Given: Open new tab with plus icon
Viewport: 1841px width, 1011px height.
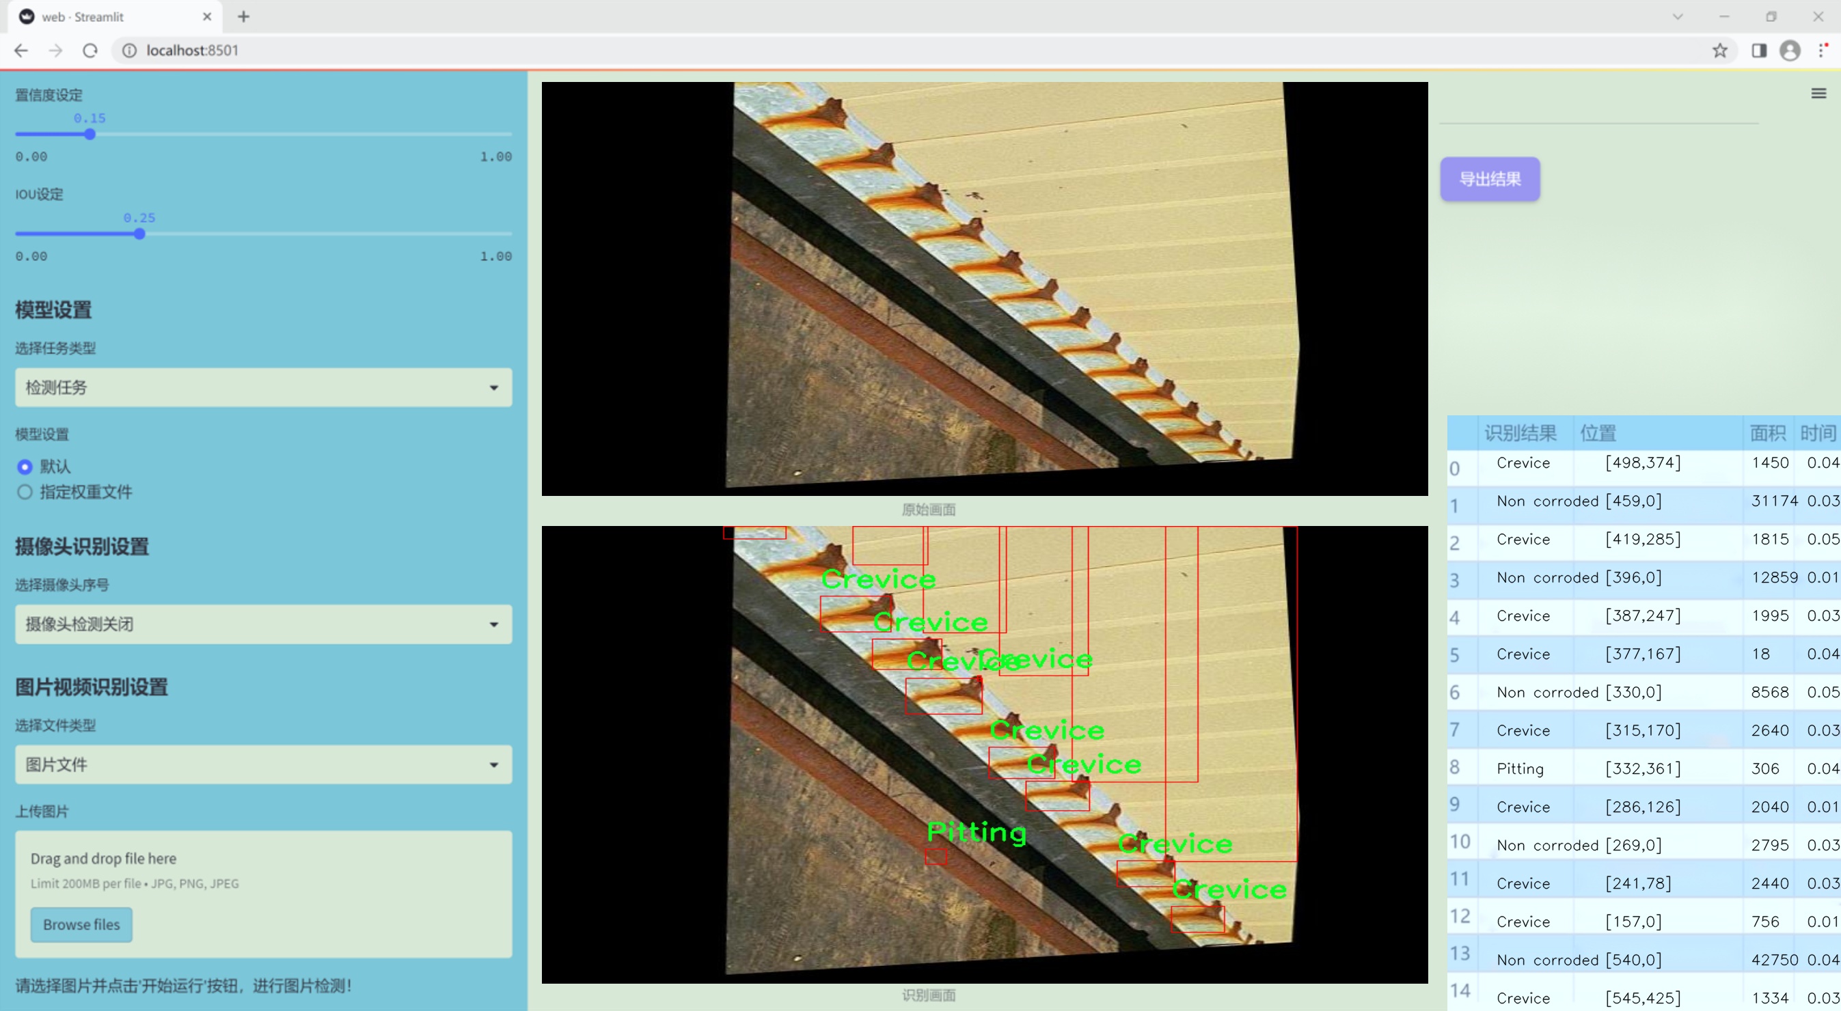Looking at the screenshot, I should point(244,16).
